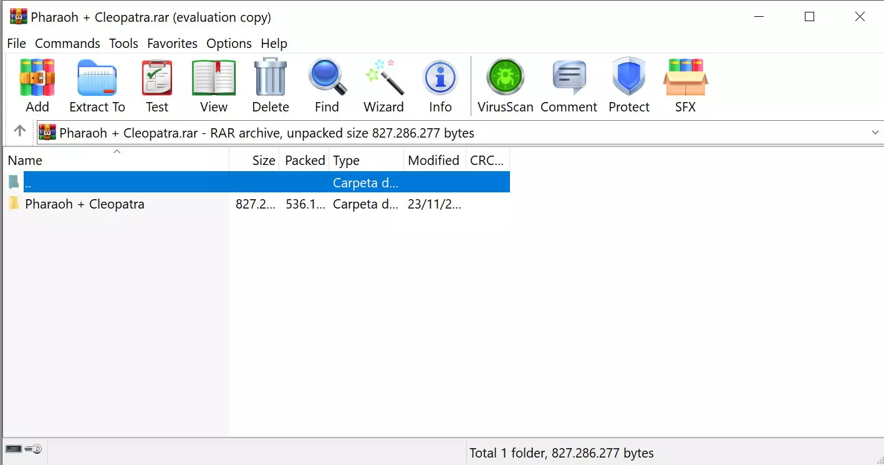Open the Tools menu

(123, 44)
